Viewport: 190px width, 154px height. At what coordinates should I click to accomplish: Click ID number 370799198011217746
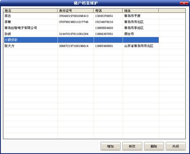coord(73,22)
